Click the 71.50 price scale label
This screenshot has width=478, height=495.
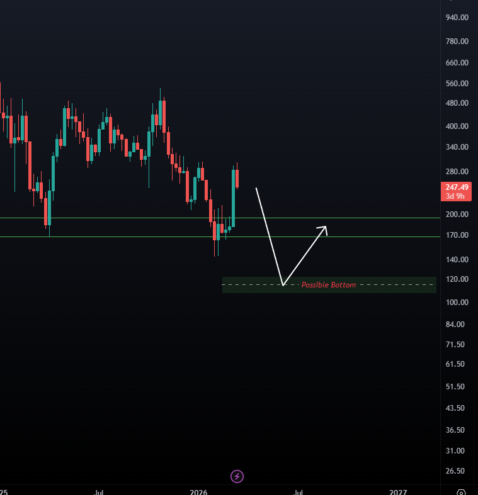455,345
